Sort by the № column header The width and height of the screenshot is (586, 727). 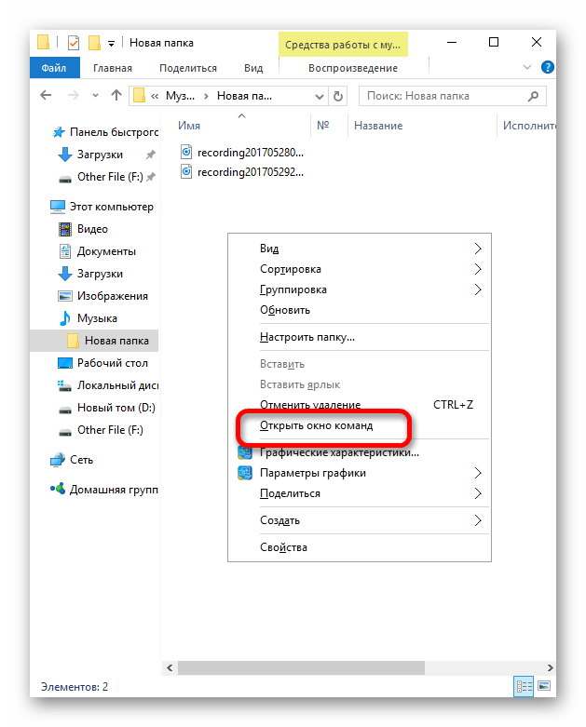pos(323,126)
